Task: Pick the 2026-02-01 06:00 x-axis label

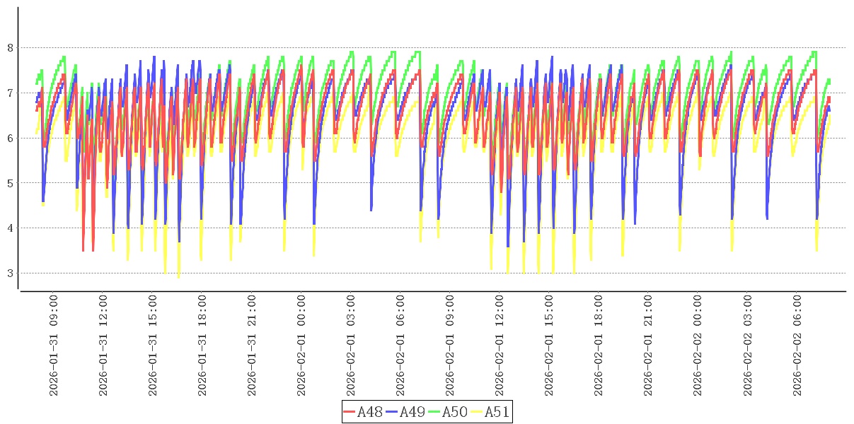Action: 400,346
